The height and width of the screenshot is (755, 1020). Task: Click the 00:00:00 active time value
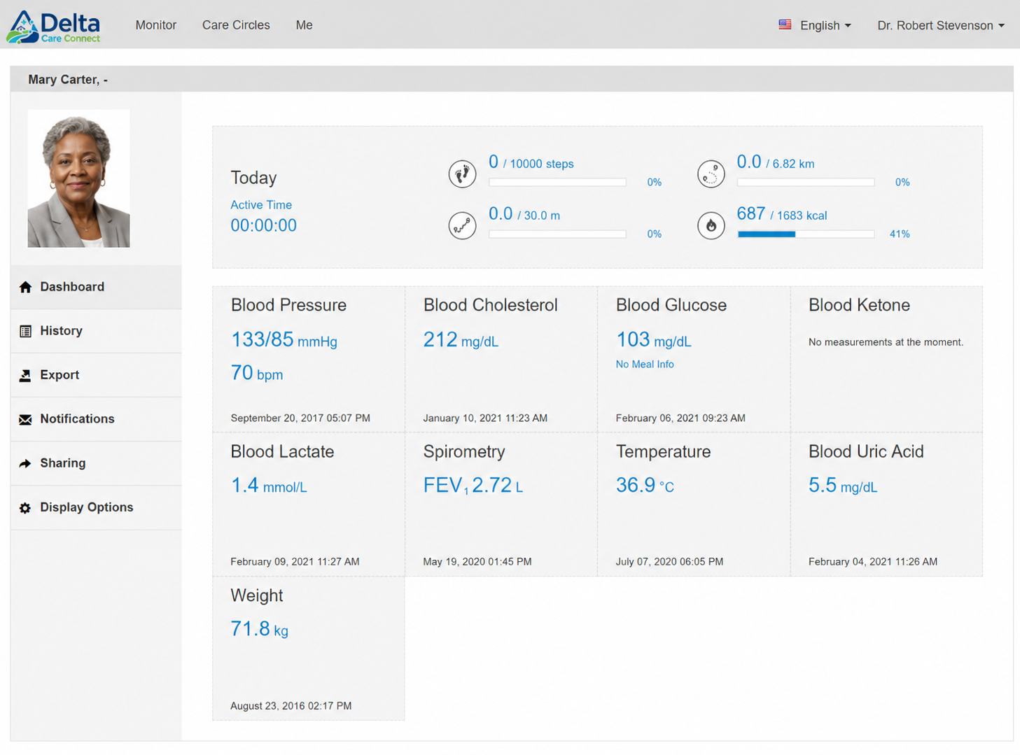263,225
